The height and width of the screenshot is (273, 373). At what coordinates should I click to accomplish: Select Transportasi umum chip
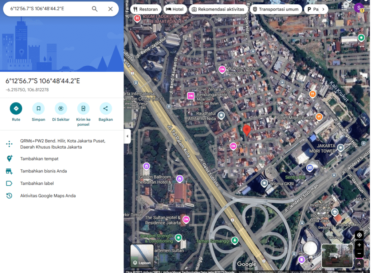tap(276, 9)
